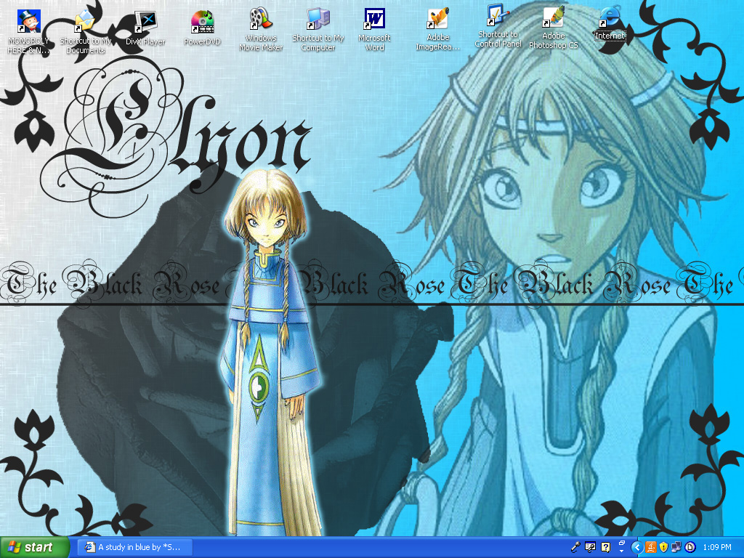Click the Java tray icon
The height and width of the screenshot is (558, 744).
coord(651,548)
